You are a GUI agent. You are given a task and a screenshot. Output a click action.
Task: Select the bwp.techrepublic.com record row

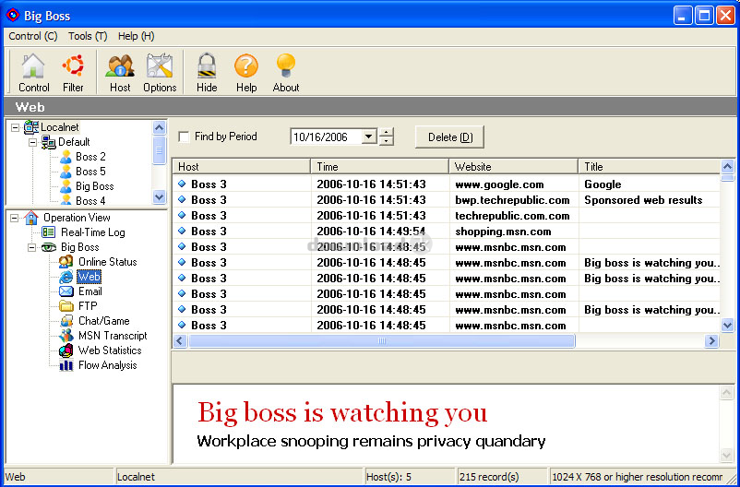446,199
